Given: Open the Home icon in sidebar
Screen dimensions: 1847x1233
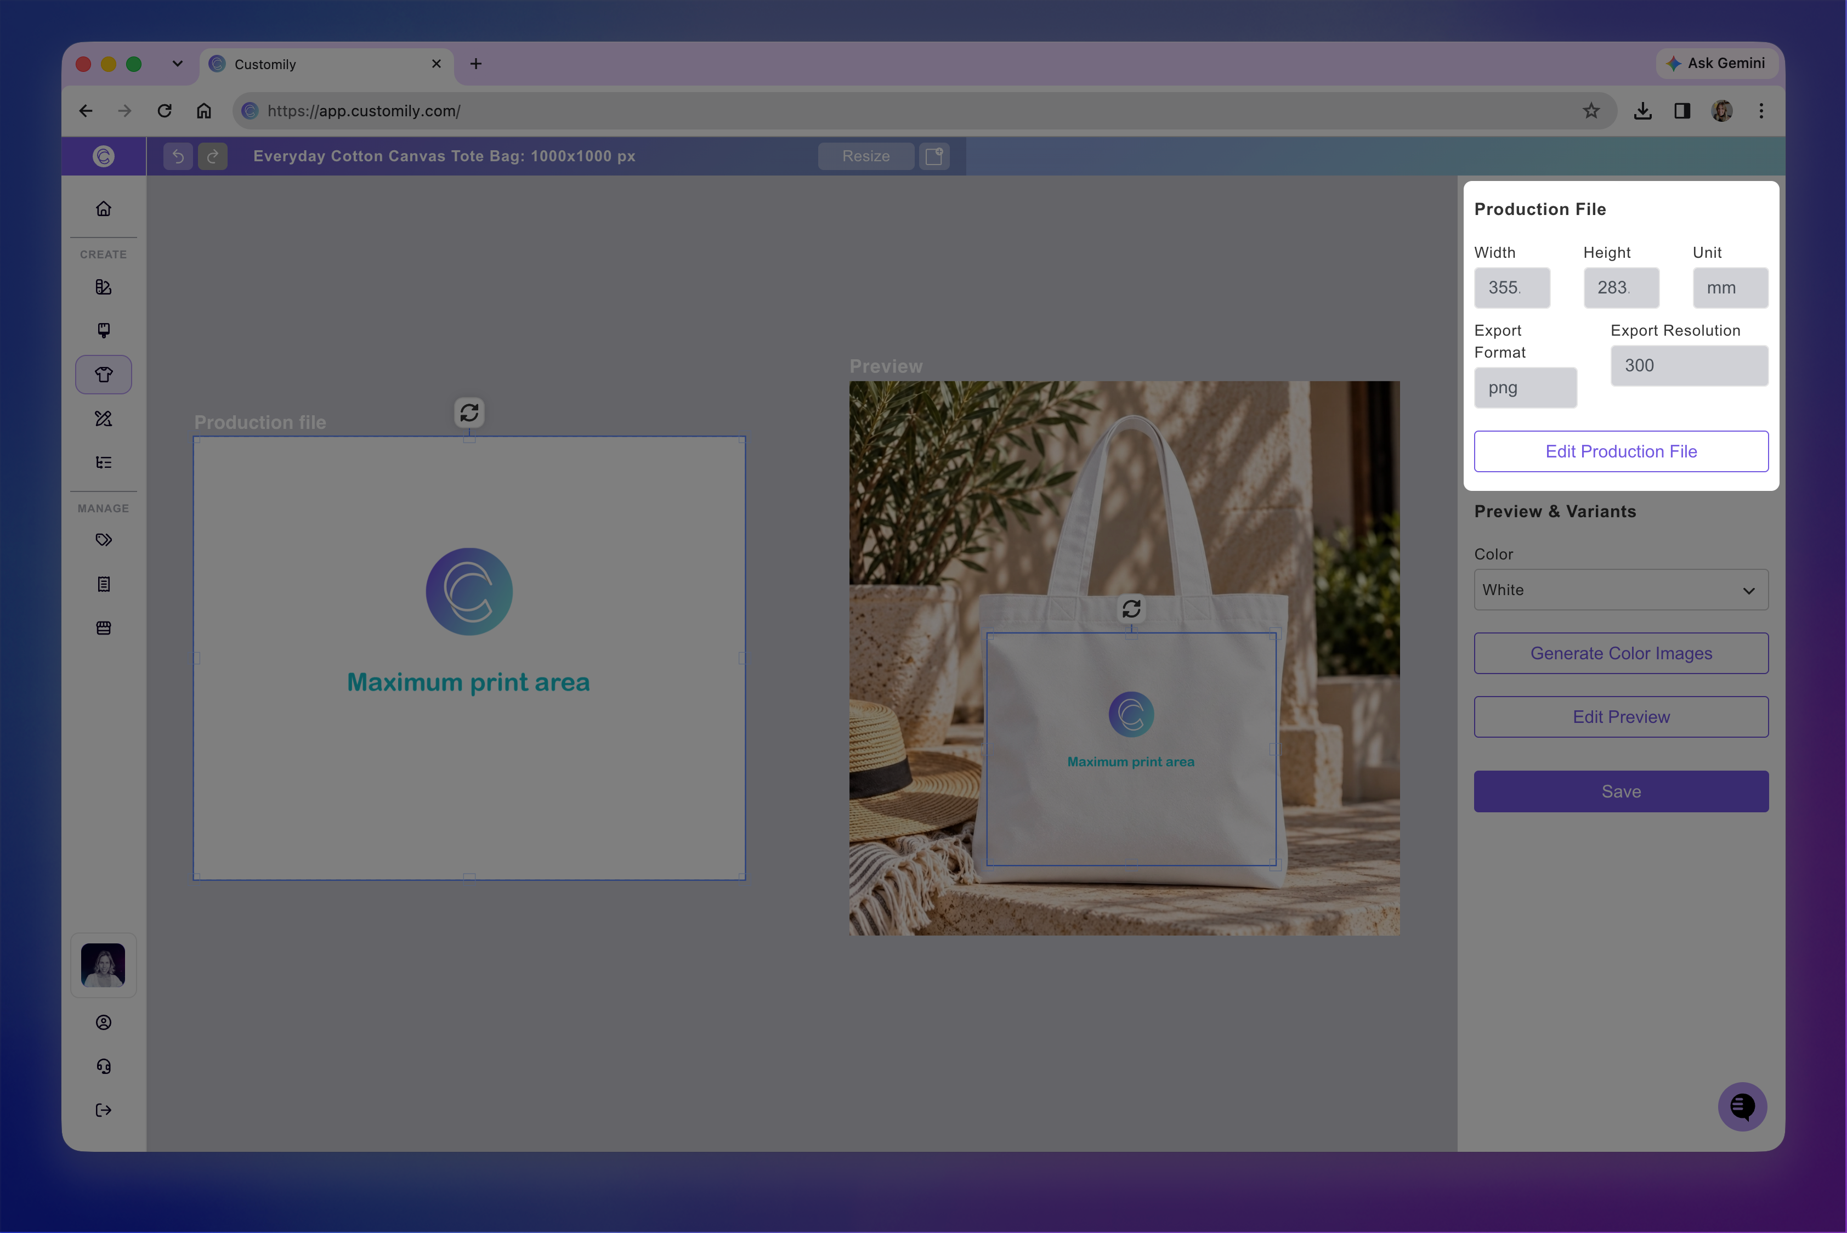Looking at the screenshot, I should click(104, 208).
